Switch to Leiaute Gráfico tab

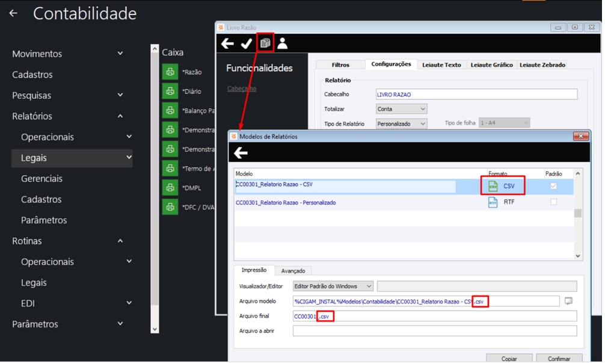[x=491, y=65]
